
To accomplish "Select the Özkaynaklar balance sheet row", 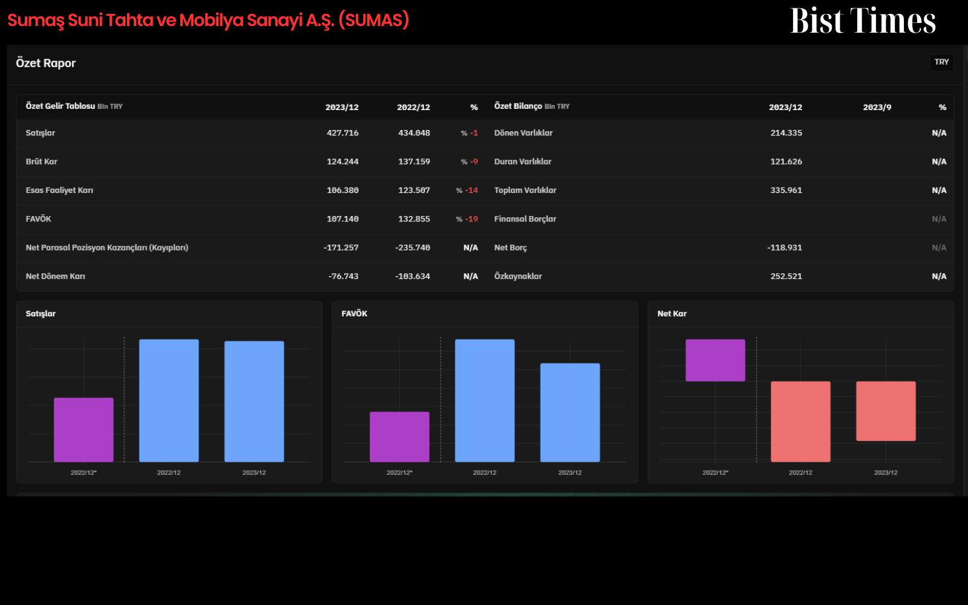I will [720, 276].
